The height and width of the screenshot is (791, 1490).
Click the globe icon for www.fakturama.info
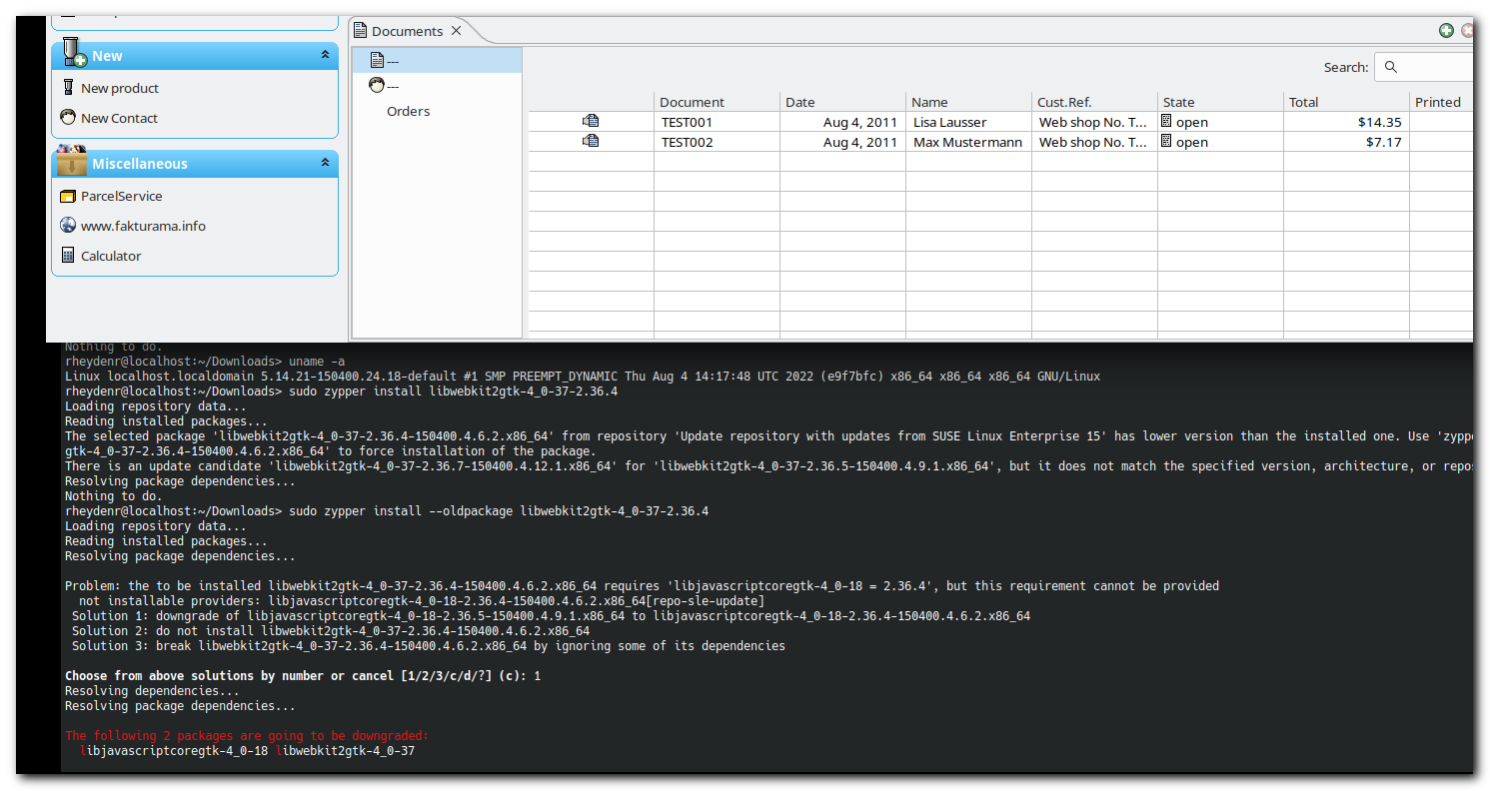68,226
